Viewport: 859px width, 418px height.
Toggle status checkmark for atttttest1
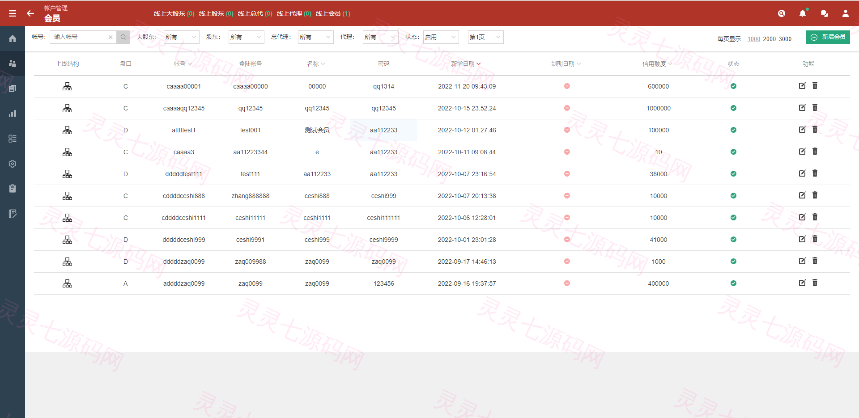click(733, 130)
